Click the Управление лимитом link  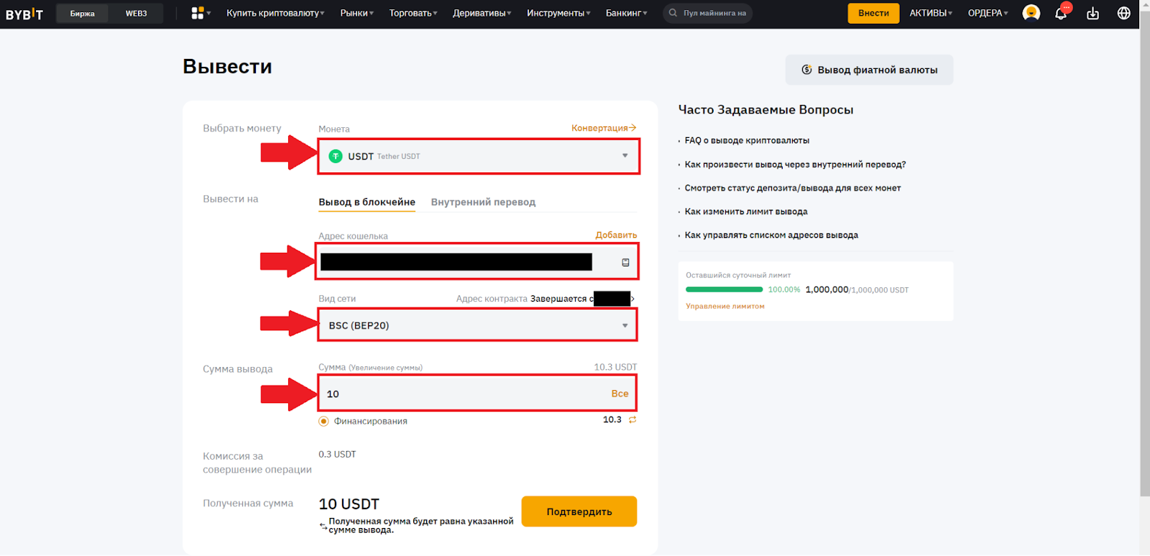724,306
